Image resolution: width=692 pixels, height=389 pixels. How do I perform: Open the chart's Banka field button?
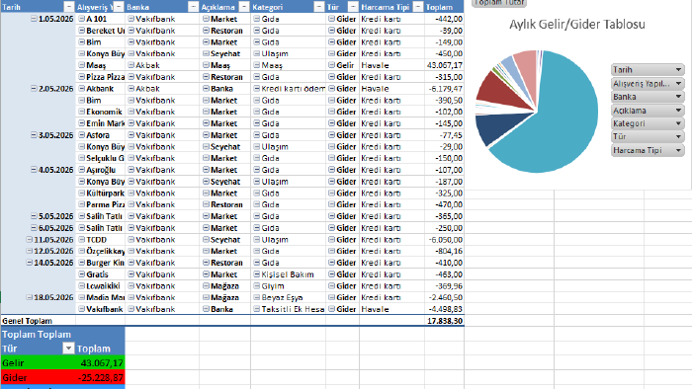coord(648,97)
